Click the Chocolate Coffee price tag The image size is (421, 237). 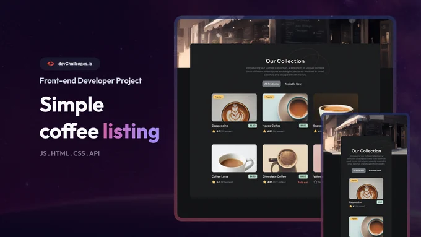click(303, 176)
